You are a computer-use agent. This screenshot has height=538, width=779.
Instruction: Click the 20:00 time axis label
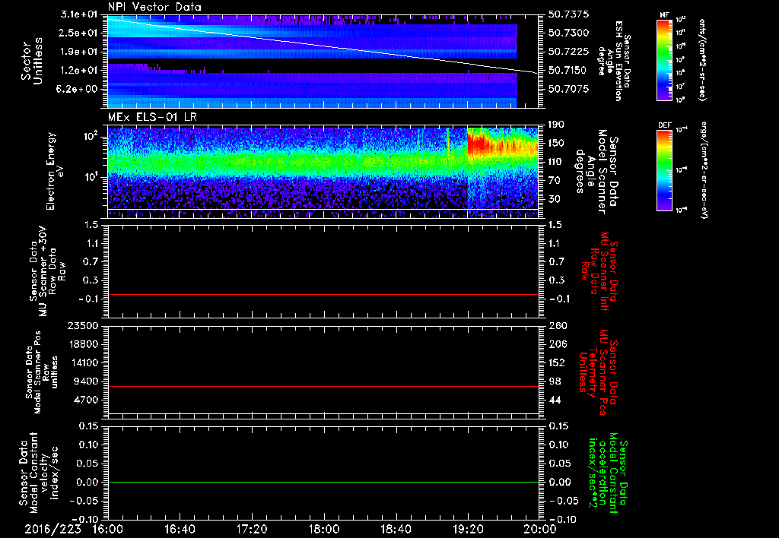click(x=540, y=529)
